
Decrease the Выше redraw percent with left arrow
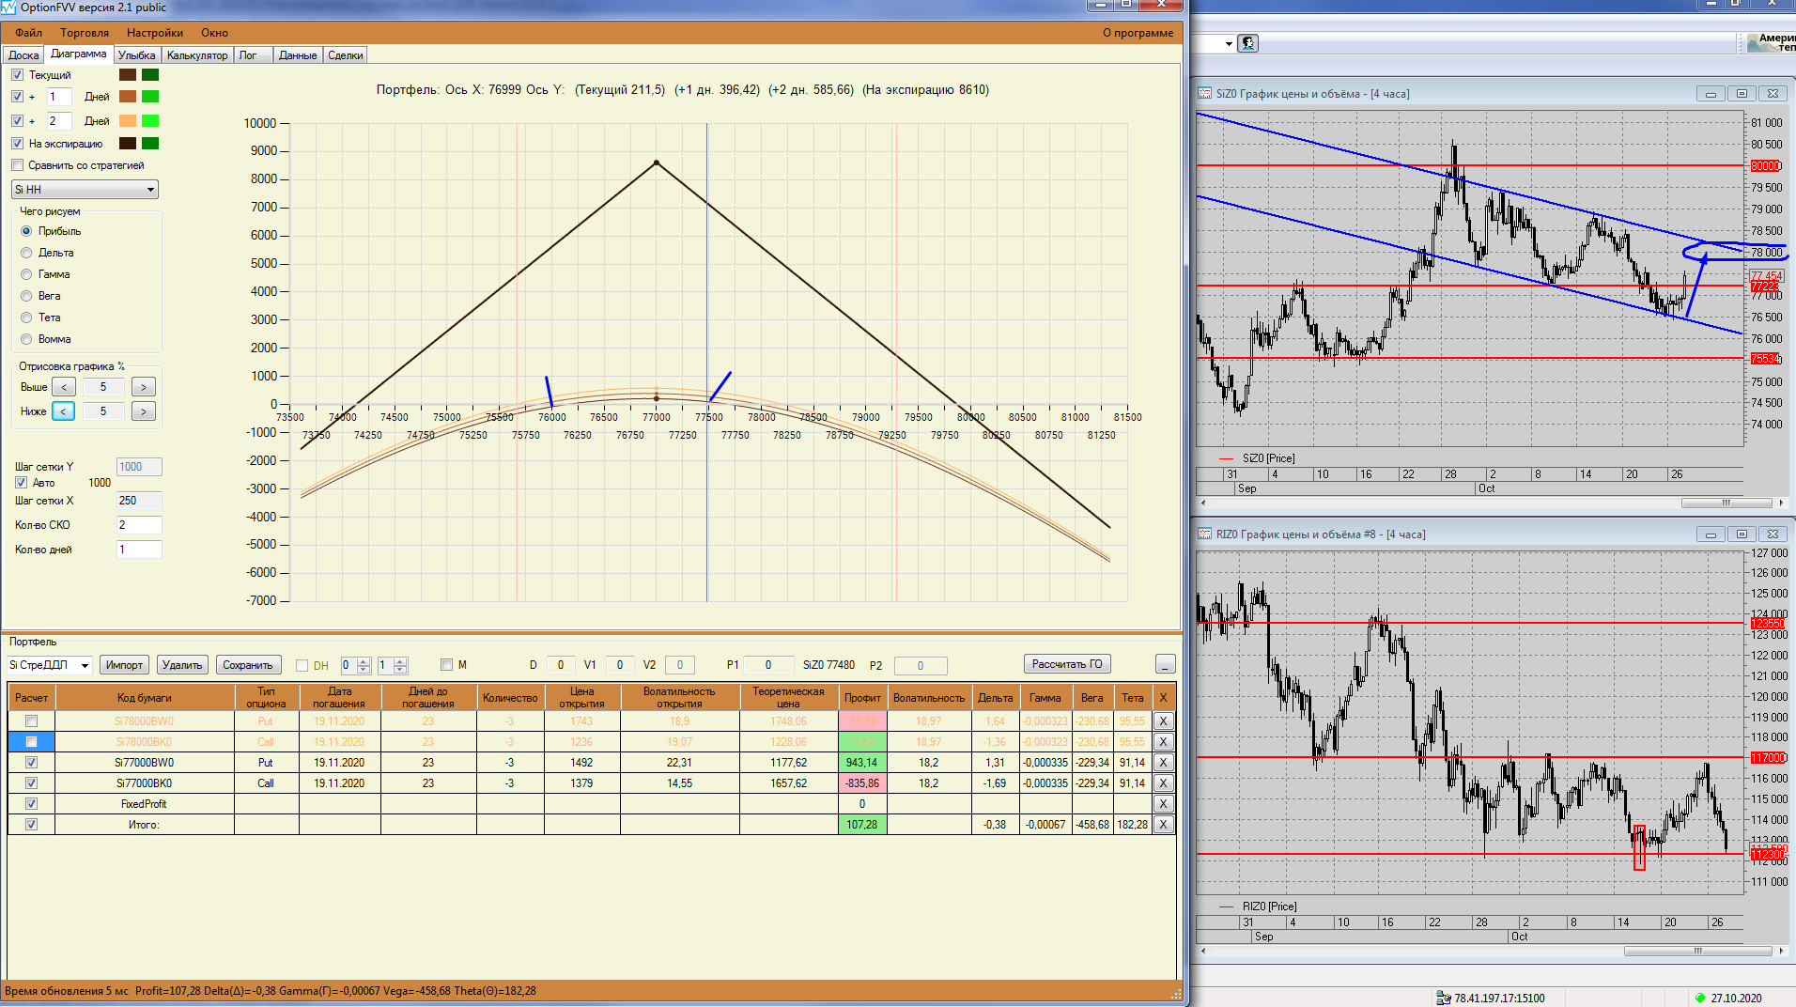[x=64, y=387]
